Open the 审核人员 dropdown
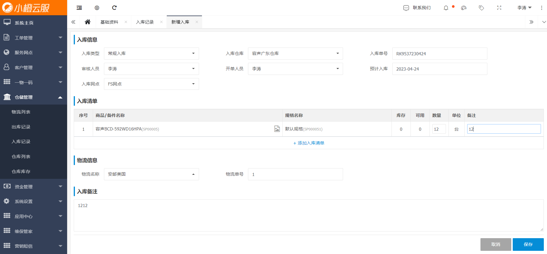Viewport: 547px width, 254px height. (152, 69)
